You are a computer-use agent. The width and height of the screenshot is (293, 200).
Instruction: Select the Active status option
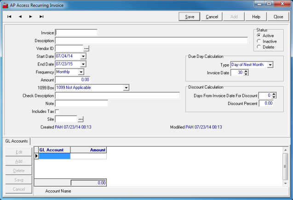tap(259, 36)
